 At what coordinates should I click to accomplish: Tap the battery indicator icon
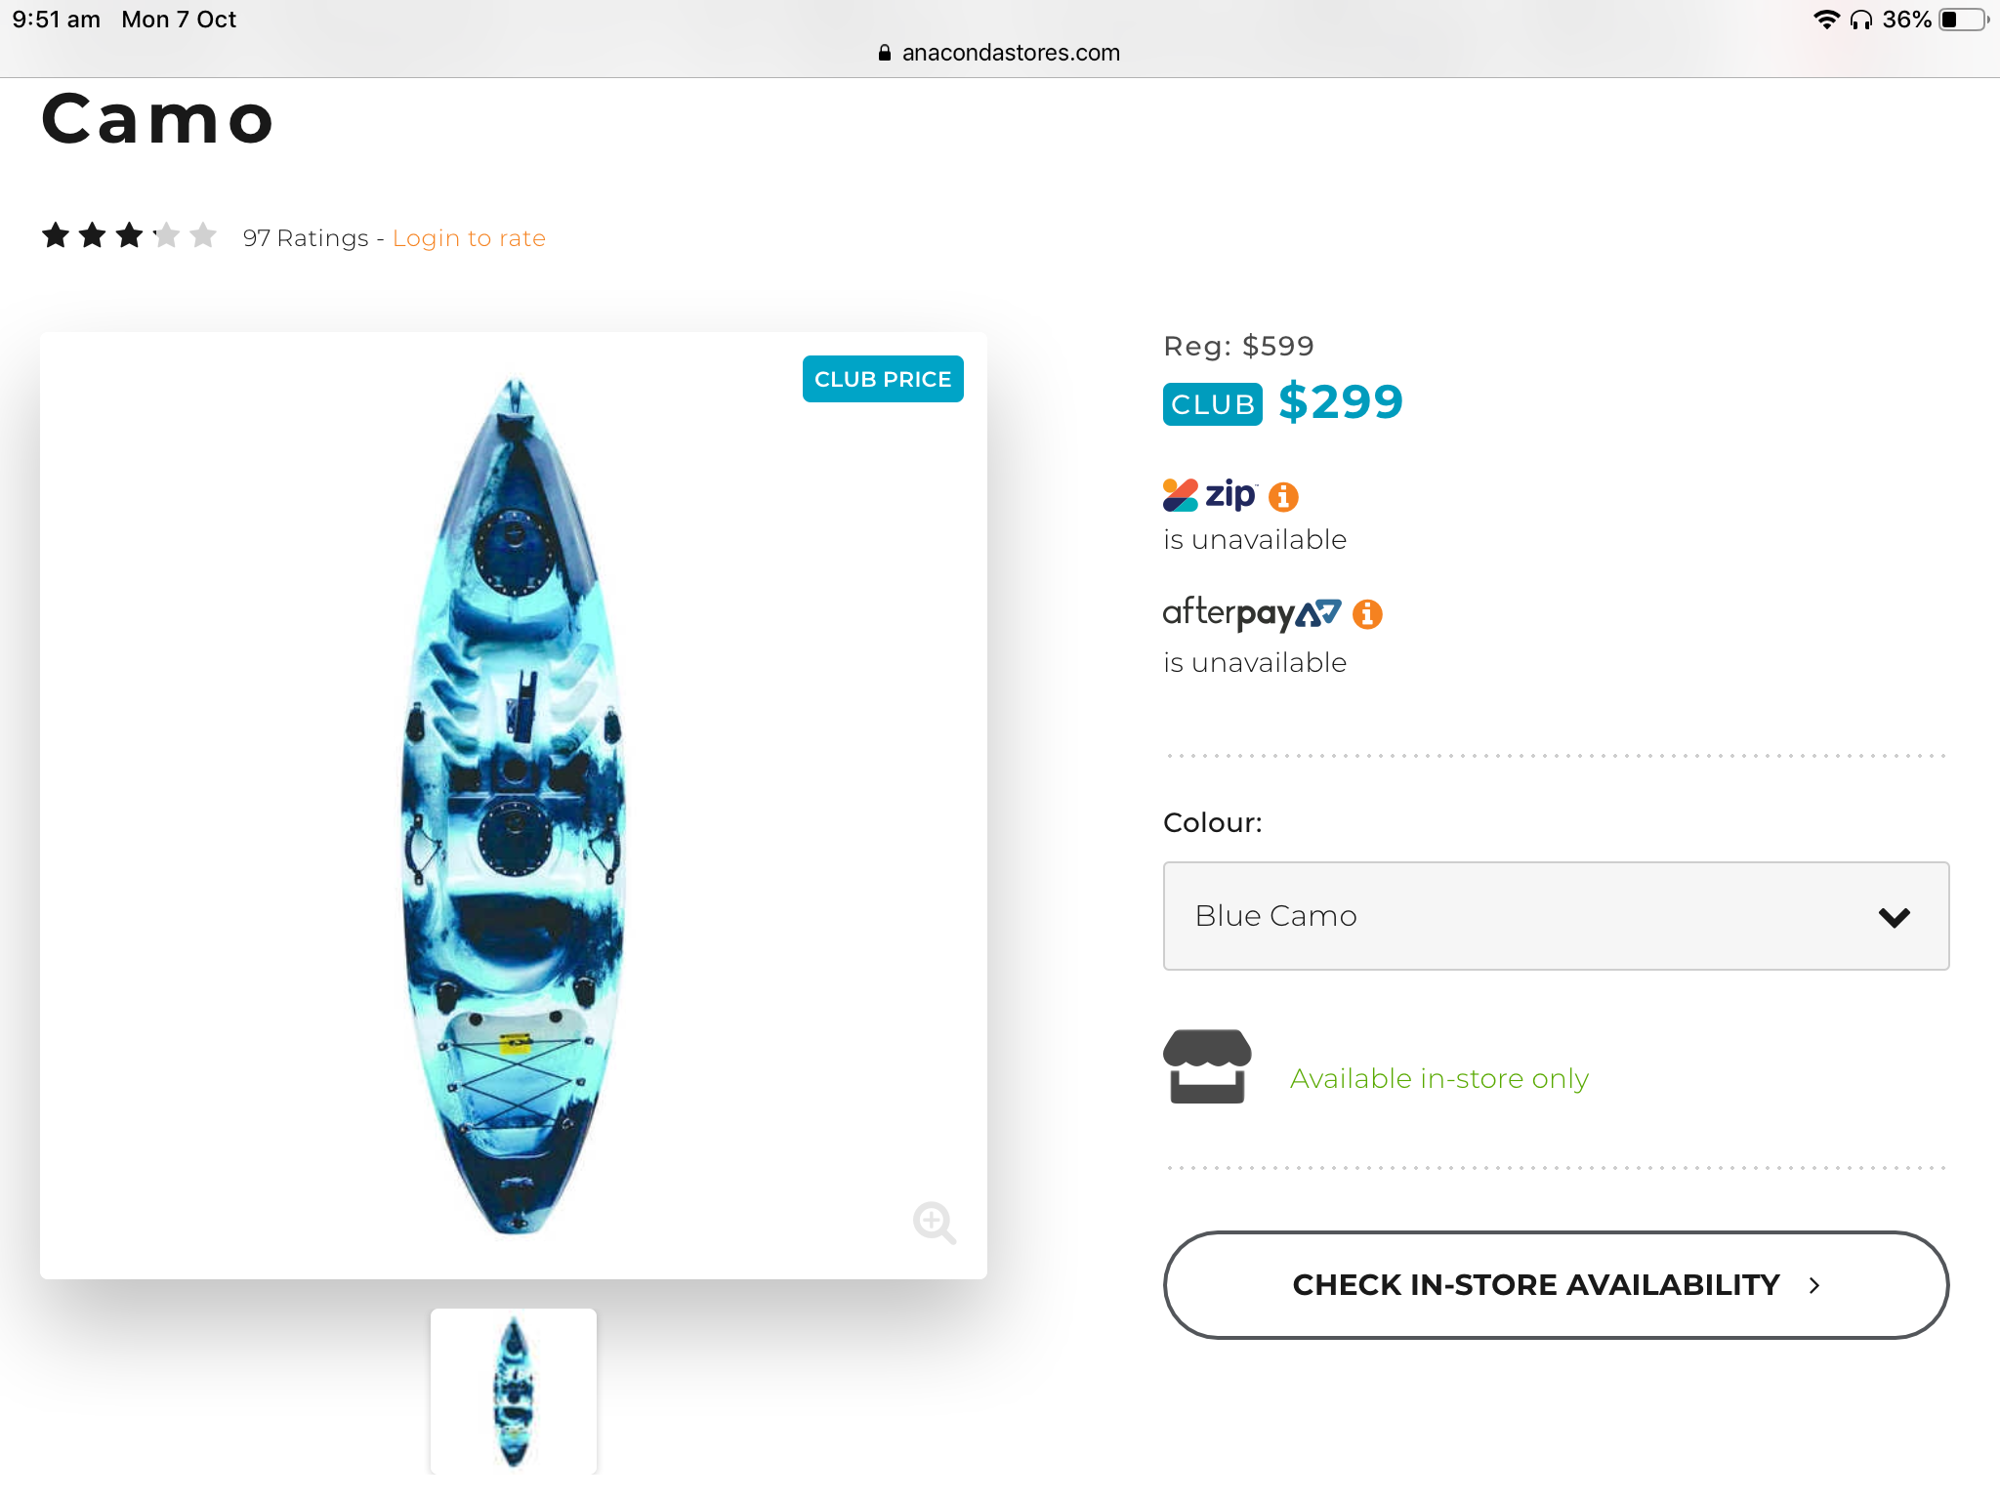[x=1964, y=20]
